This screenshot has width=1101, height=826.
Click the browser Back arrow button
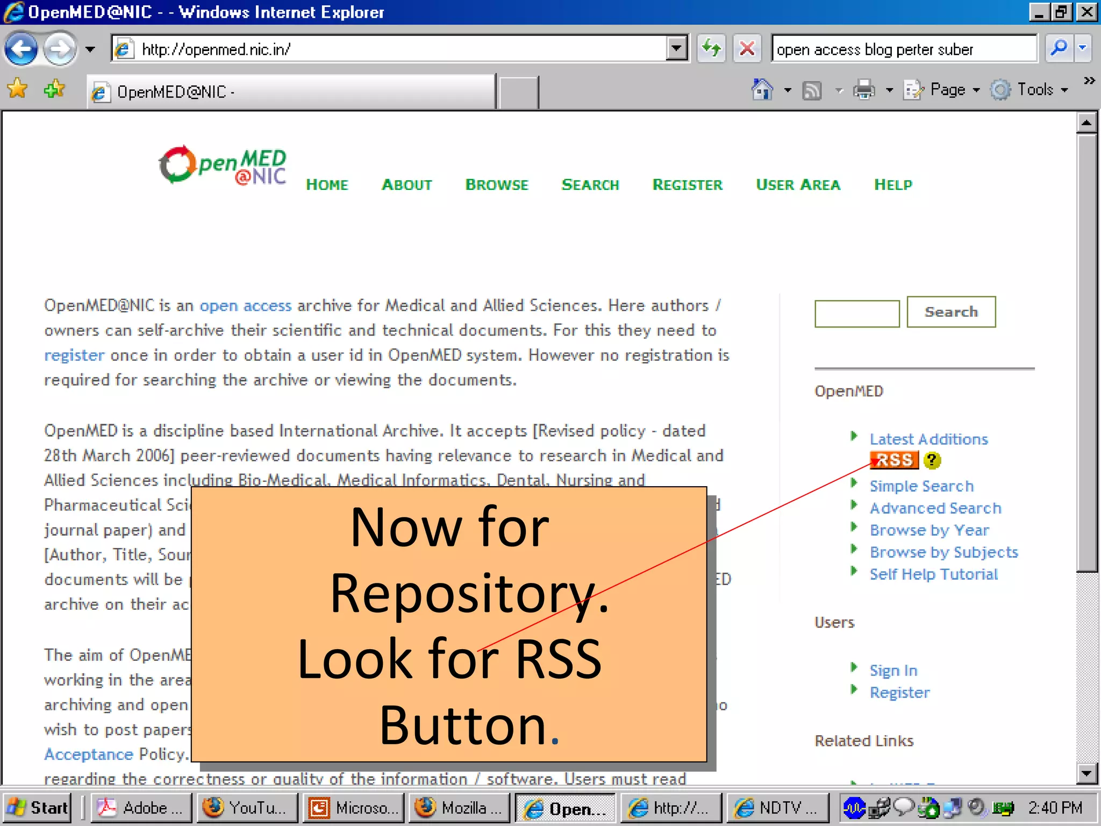(22, 49)
